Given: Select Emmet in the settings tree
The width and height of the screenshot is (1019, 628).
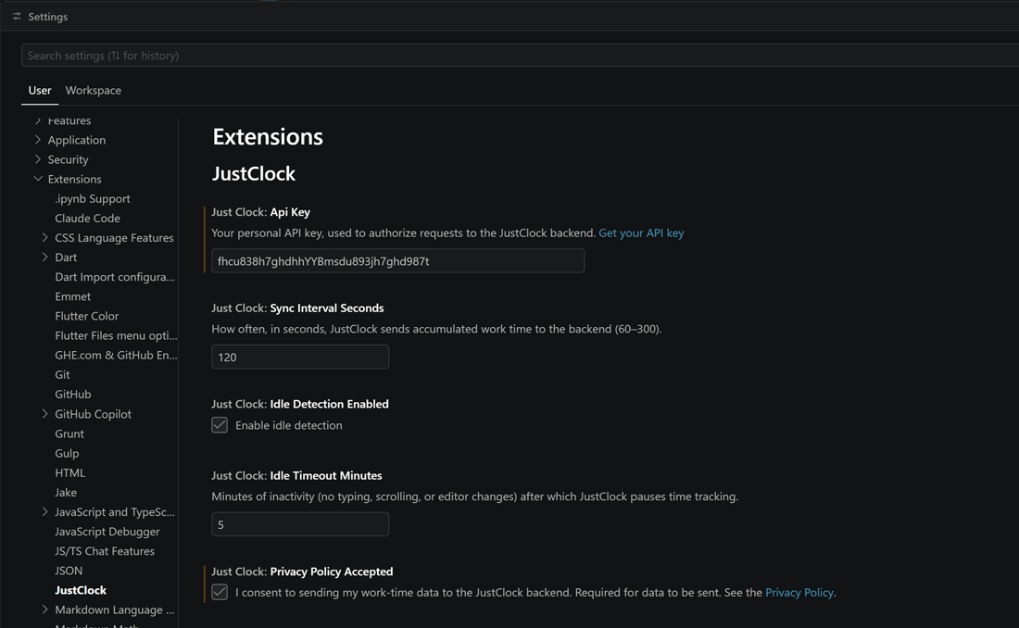Looking at the screenshot, I should click(x=73, y=296).
